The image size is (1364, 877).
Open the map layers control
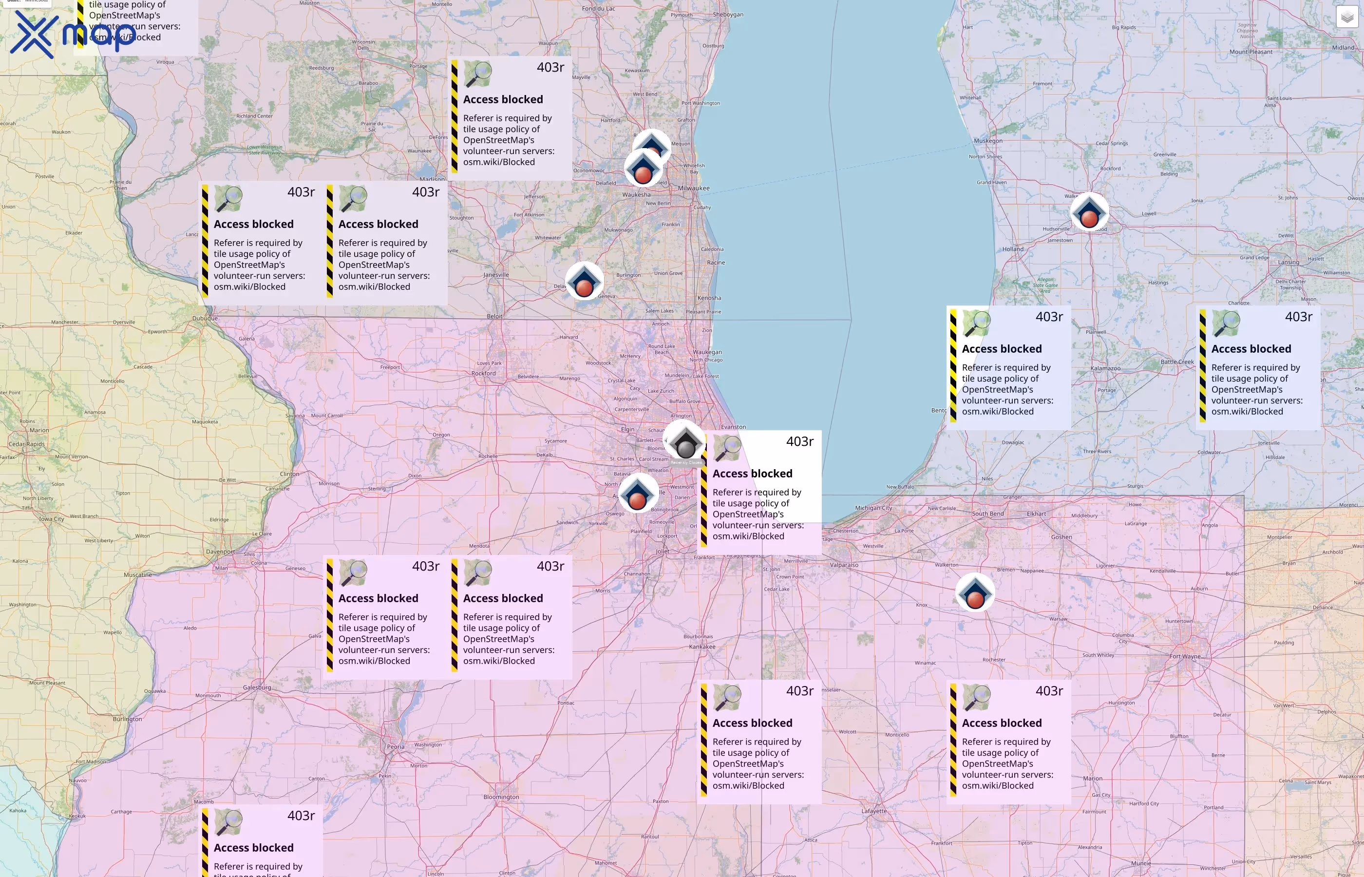click(1347, 17)
